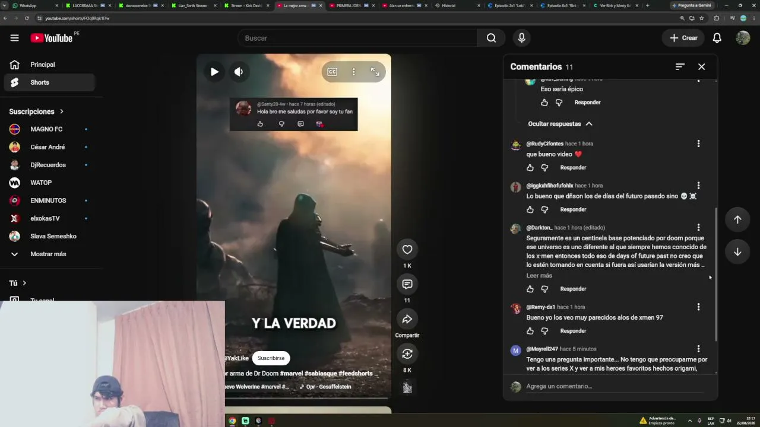Click the YouTube Buscar search box

click(x=357, y=38)
